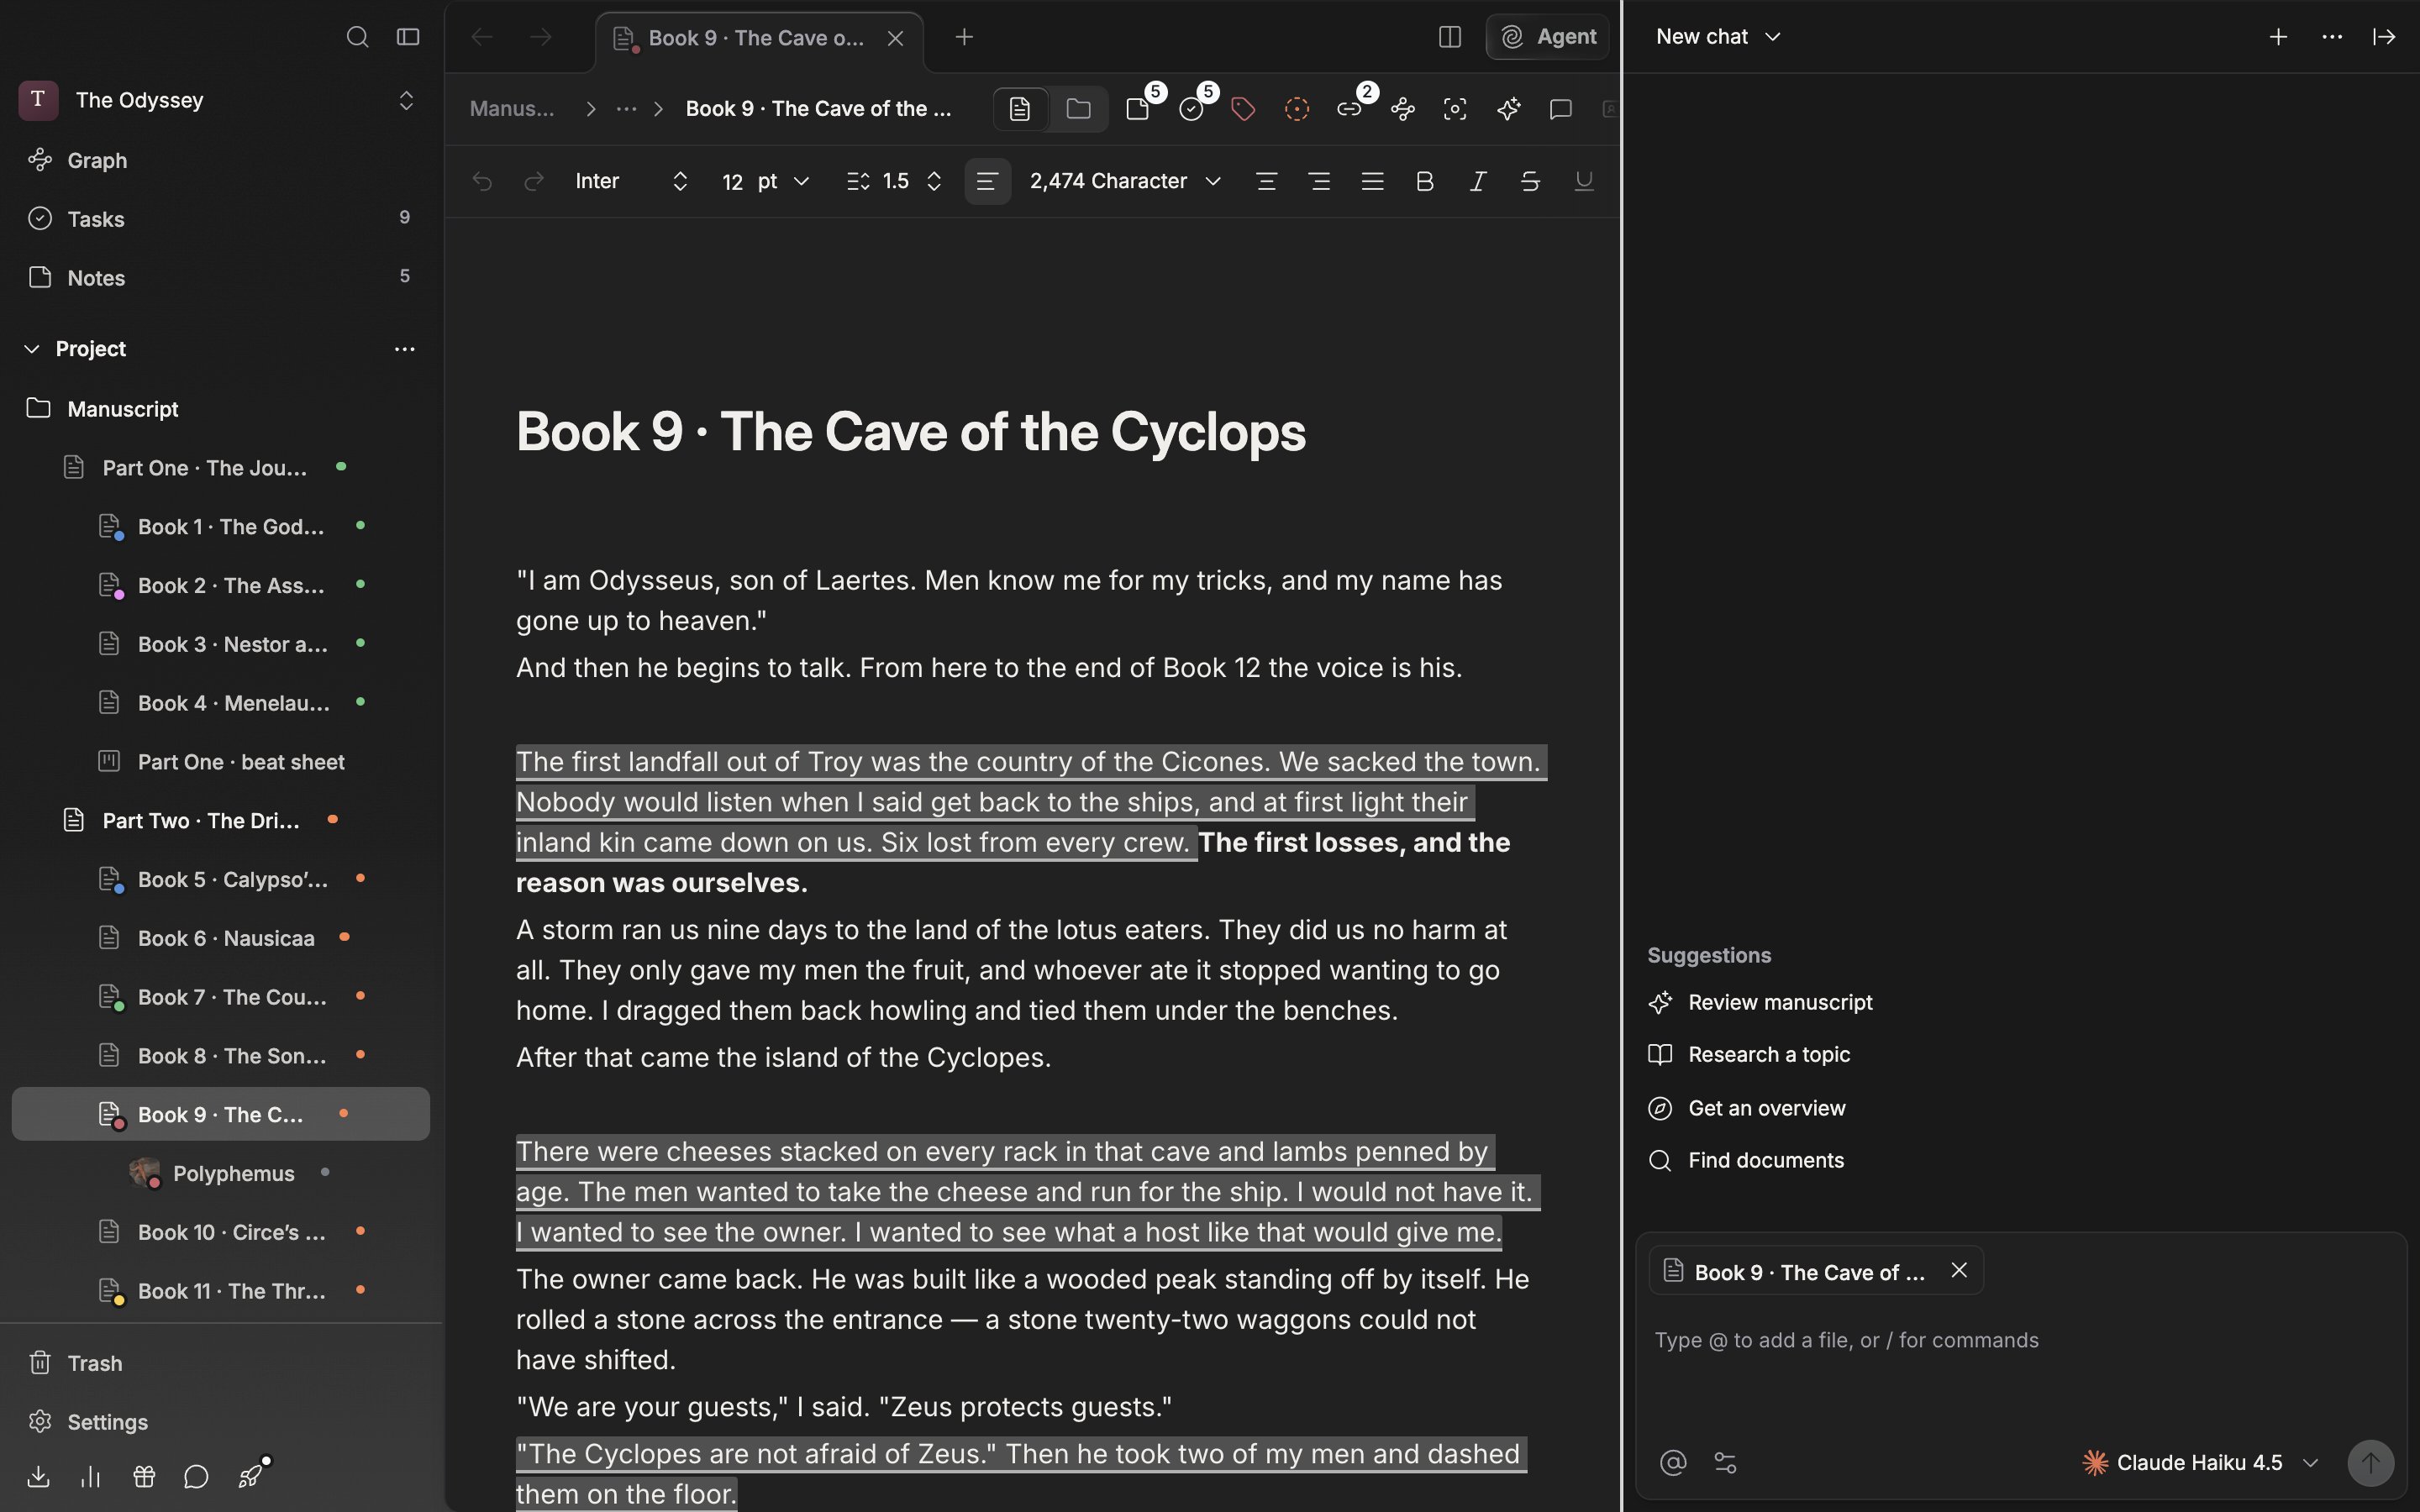Open the 2,474 Character count dropdown
This screenshot has height=1512, width=2420.
point(1125,181)
